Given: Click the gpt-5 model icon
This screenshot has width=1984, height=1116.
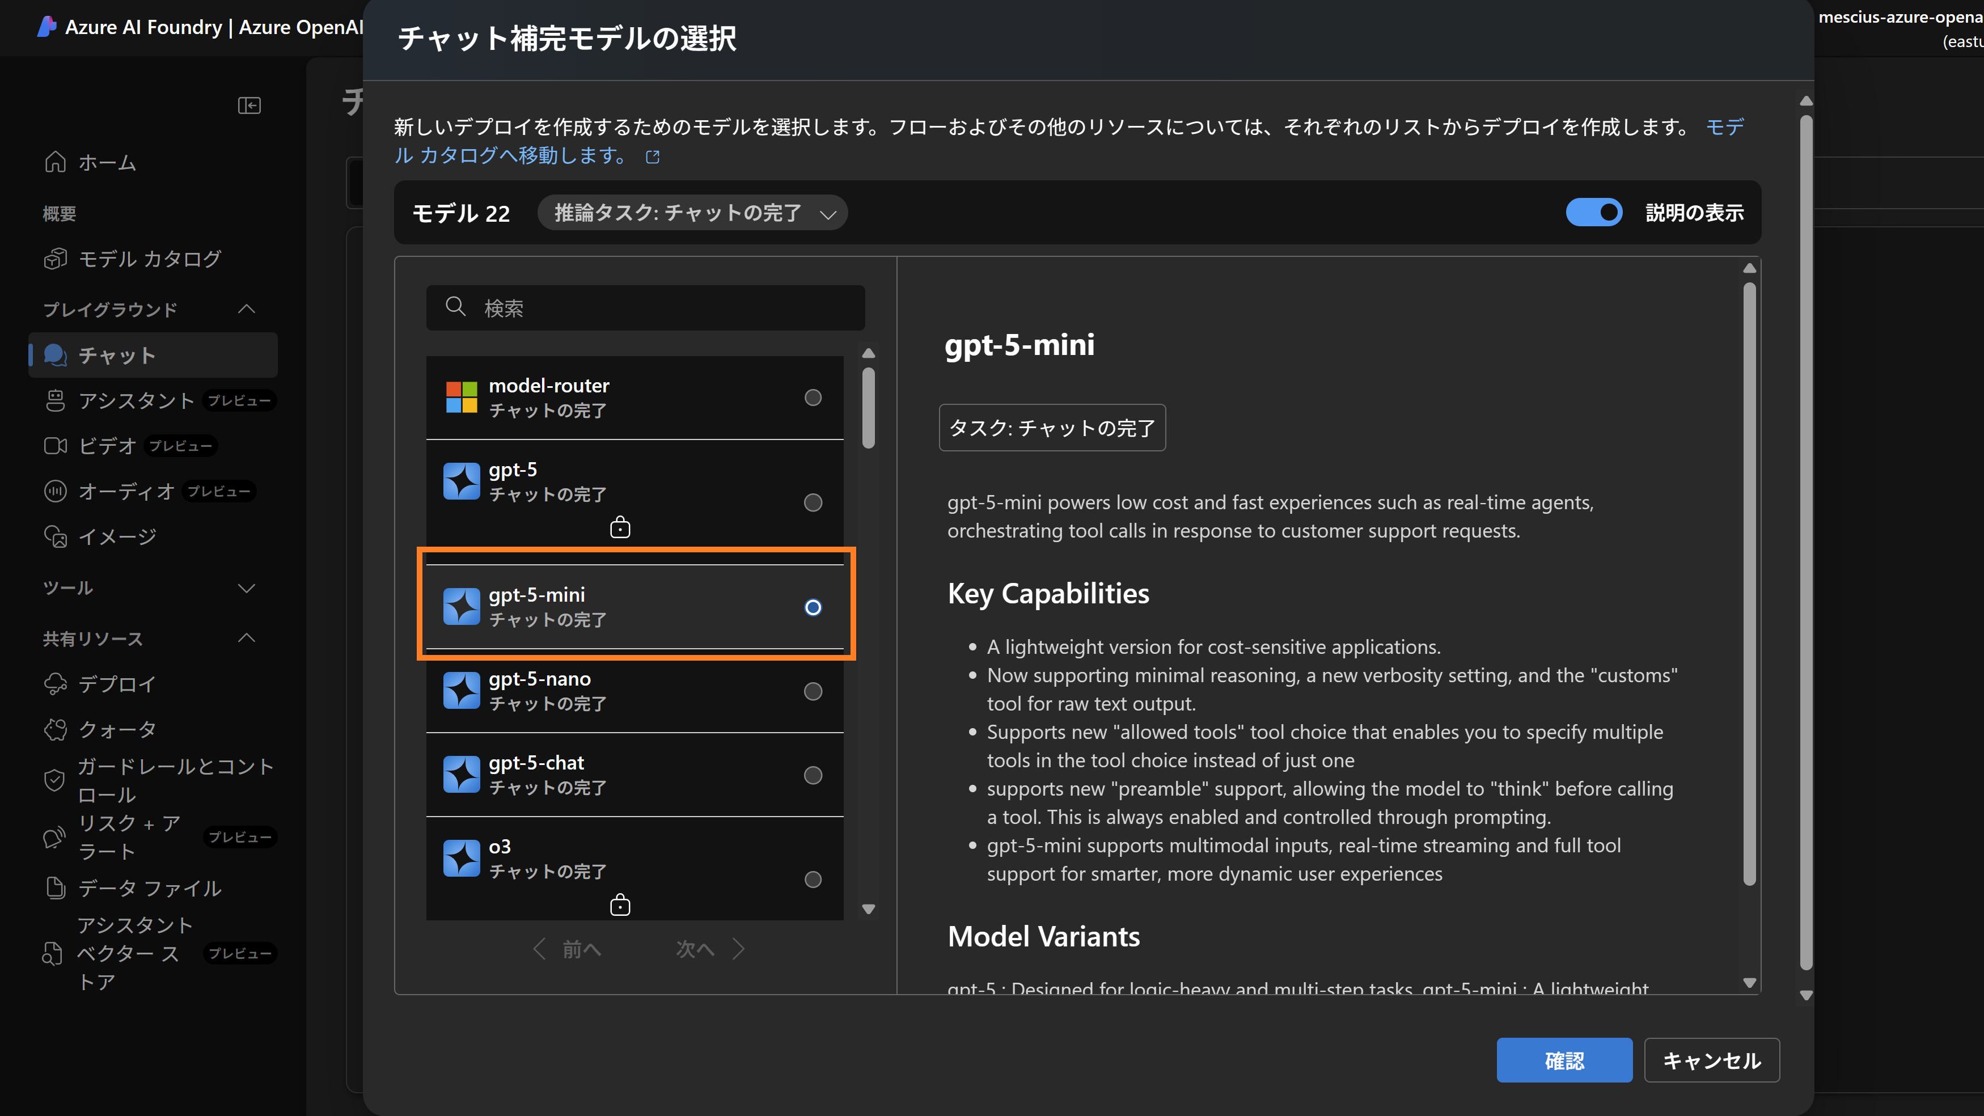Looking at the screenshot, I should point(462,481).
